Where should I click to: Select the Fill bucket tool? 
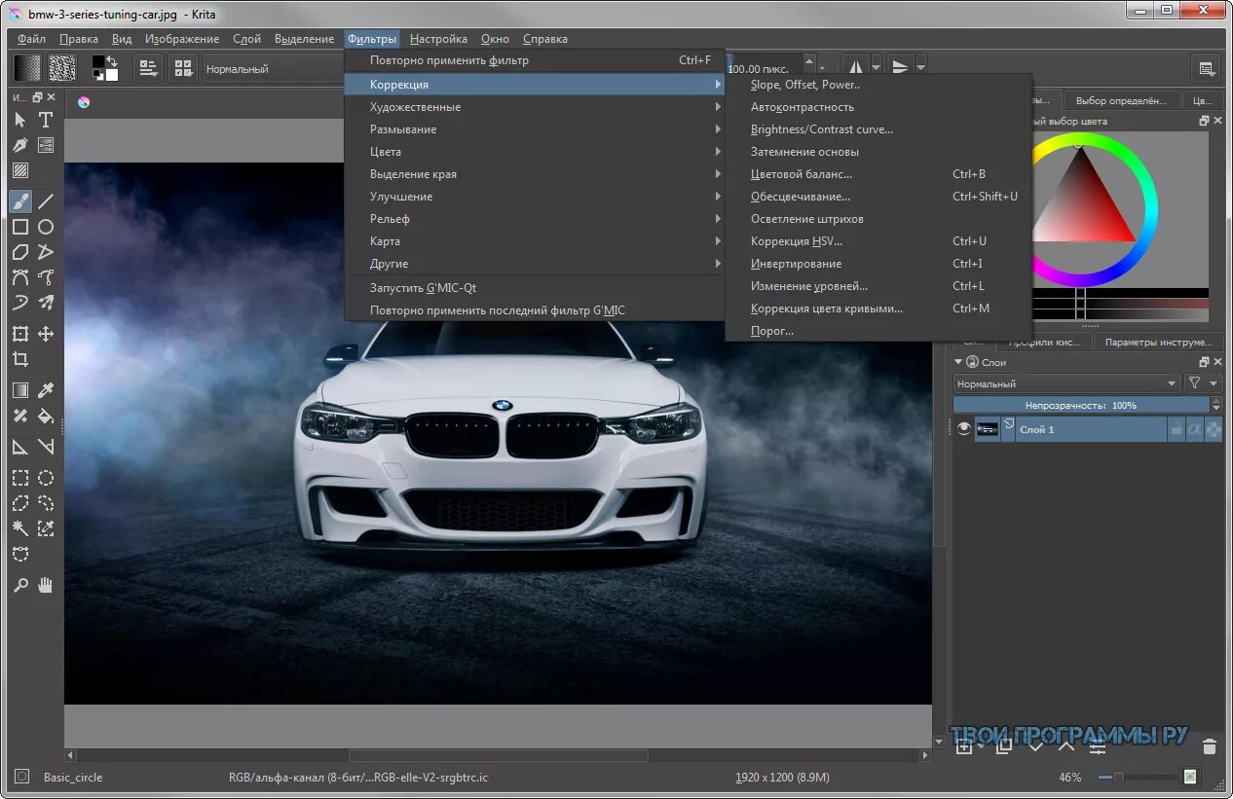[x=45, y=416]
